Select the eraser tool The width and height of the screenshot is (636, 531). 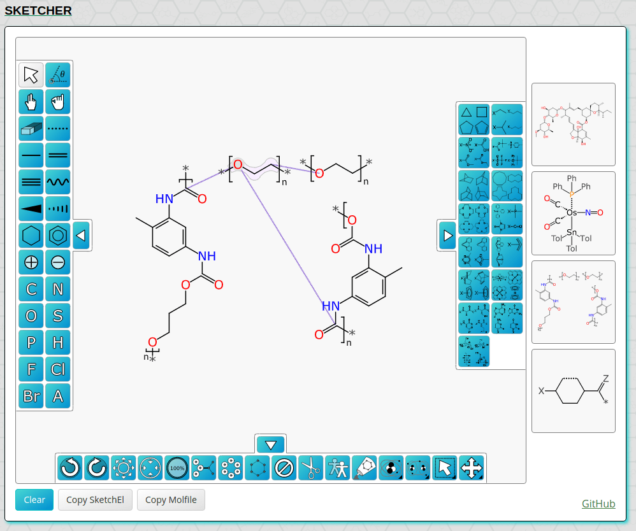click(x=31, y=128)
